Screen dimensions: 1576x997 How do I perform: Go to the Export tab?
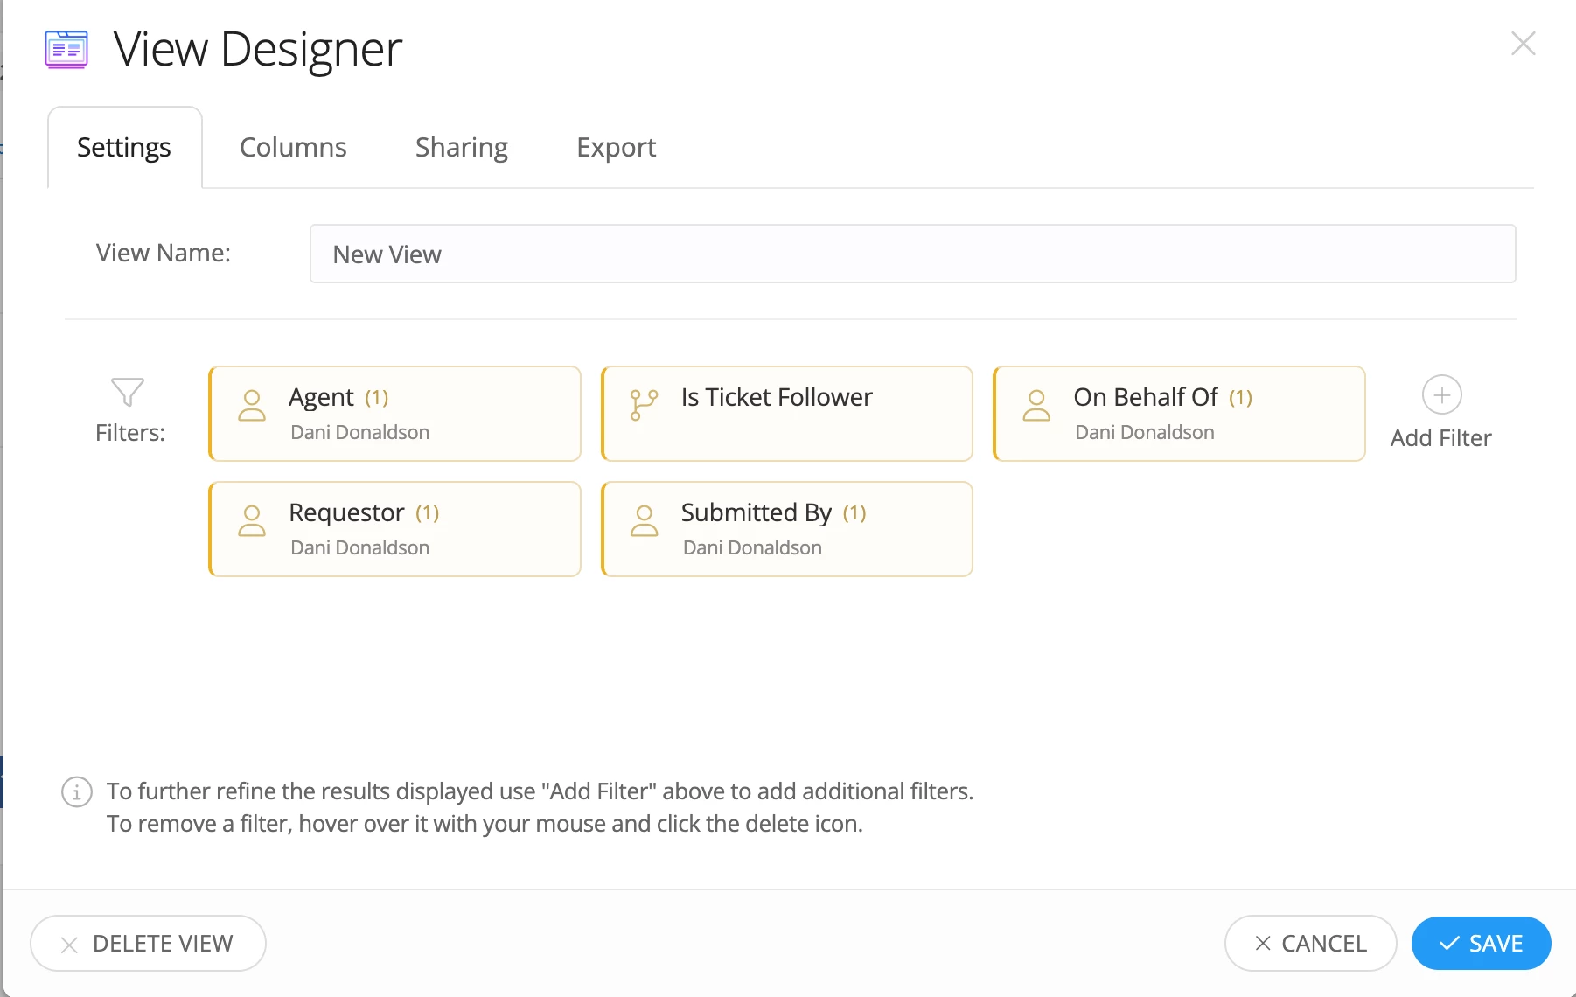coord(616,147)
